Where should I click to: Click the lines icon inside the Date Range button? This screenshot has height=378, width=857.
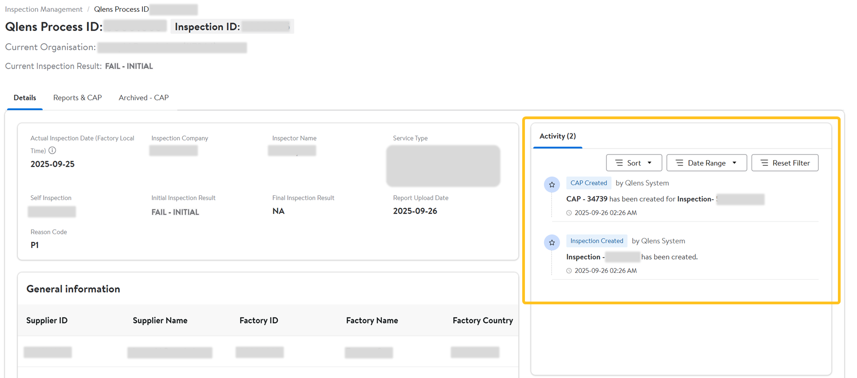coord(680,163)
